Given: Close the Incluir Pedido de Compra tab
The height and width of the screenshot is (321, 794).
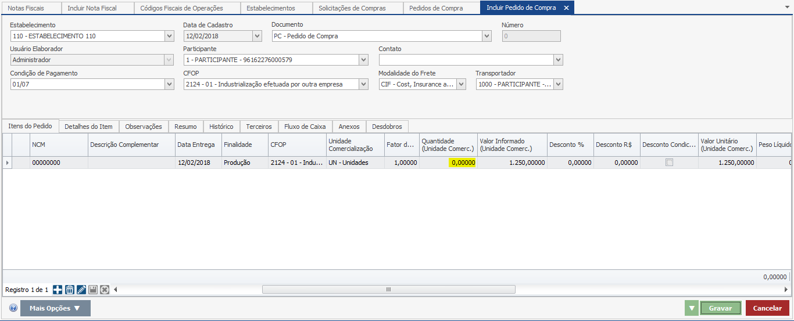Looking at the screenshot, I should 566,8.
